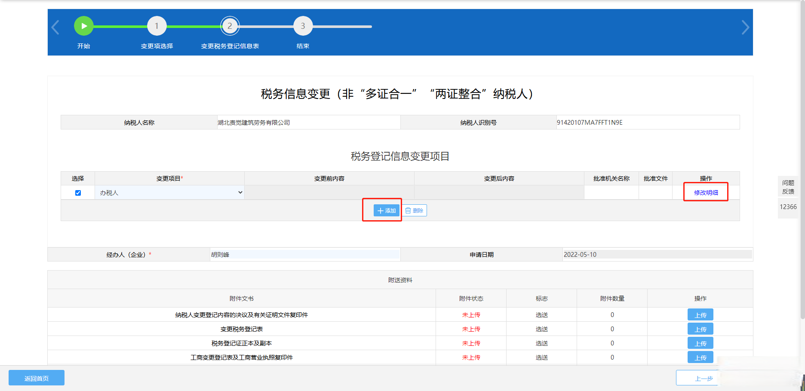The width and height of the screenshot is (805, 391).
Task: Open the 变更项目 dropdown showing 办税人
Action: (x=169, y=193)
